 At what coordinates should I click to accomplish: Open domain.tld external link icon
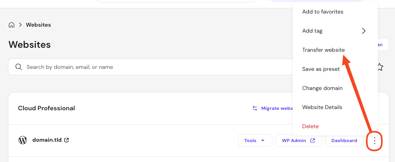pyautogui.click(x=66, y=140)
